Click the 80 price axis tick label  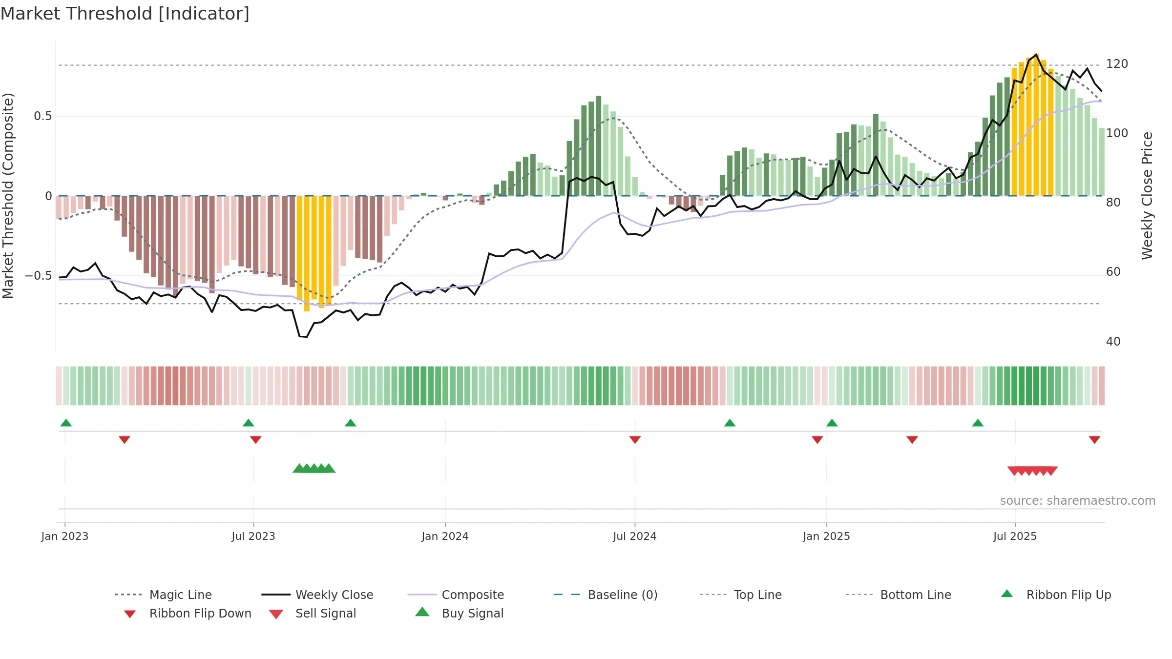(x=1113, y=203)
